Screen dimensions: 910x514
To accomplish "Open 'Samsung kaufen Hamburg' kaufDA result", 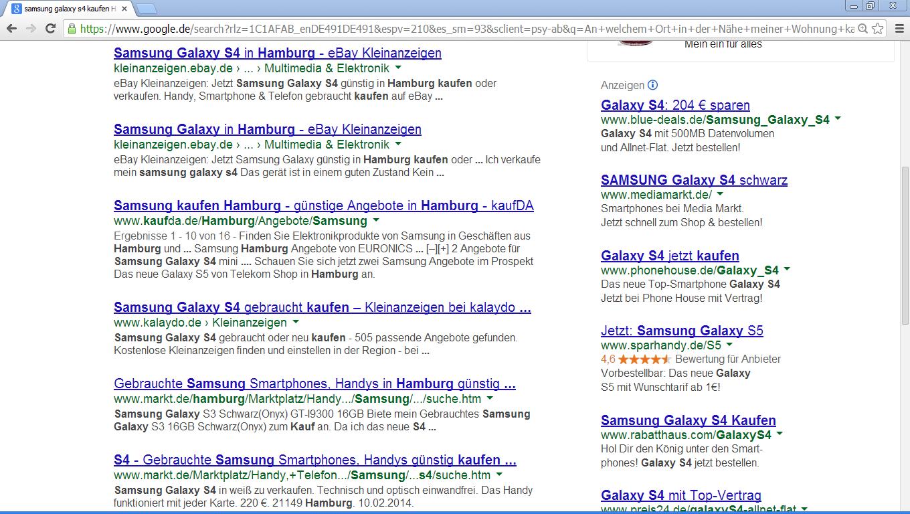I will tap(324, 205).
